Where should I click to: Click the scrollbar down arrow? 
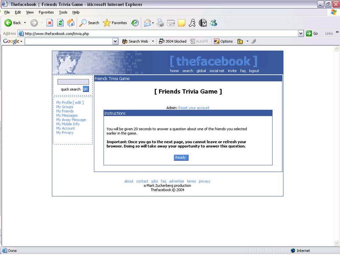click(x=336, y=243)
